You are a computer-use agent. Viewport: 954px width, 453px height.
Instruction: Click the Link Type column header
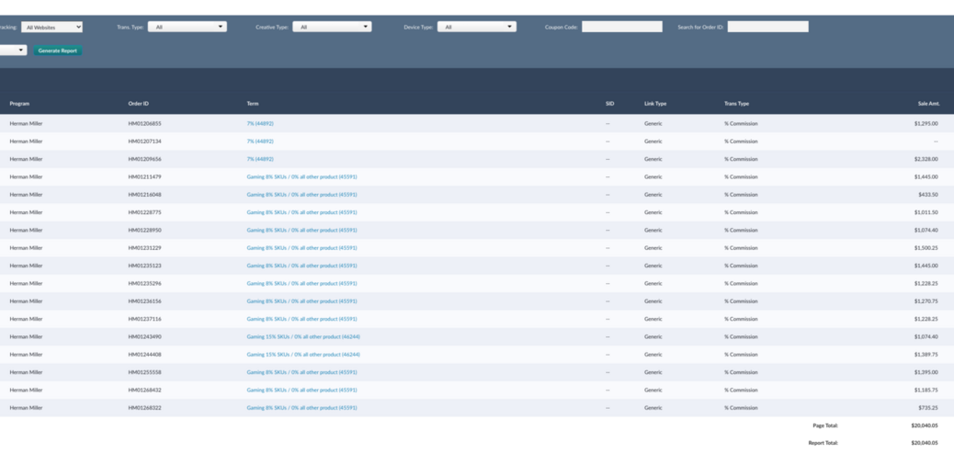coord(655,104)
